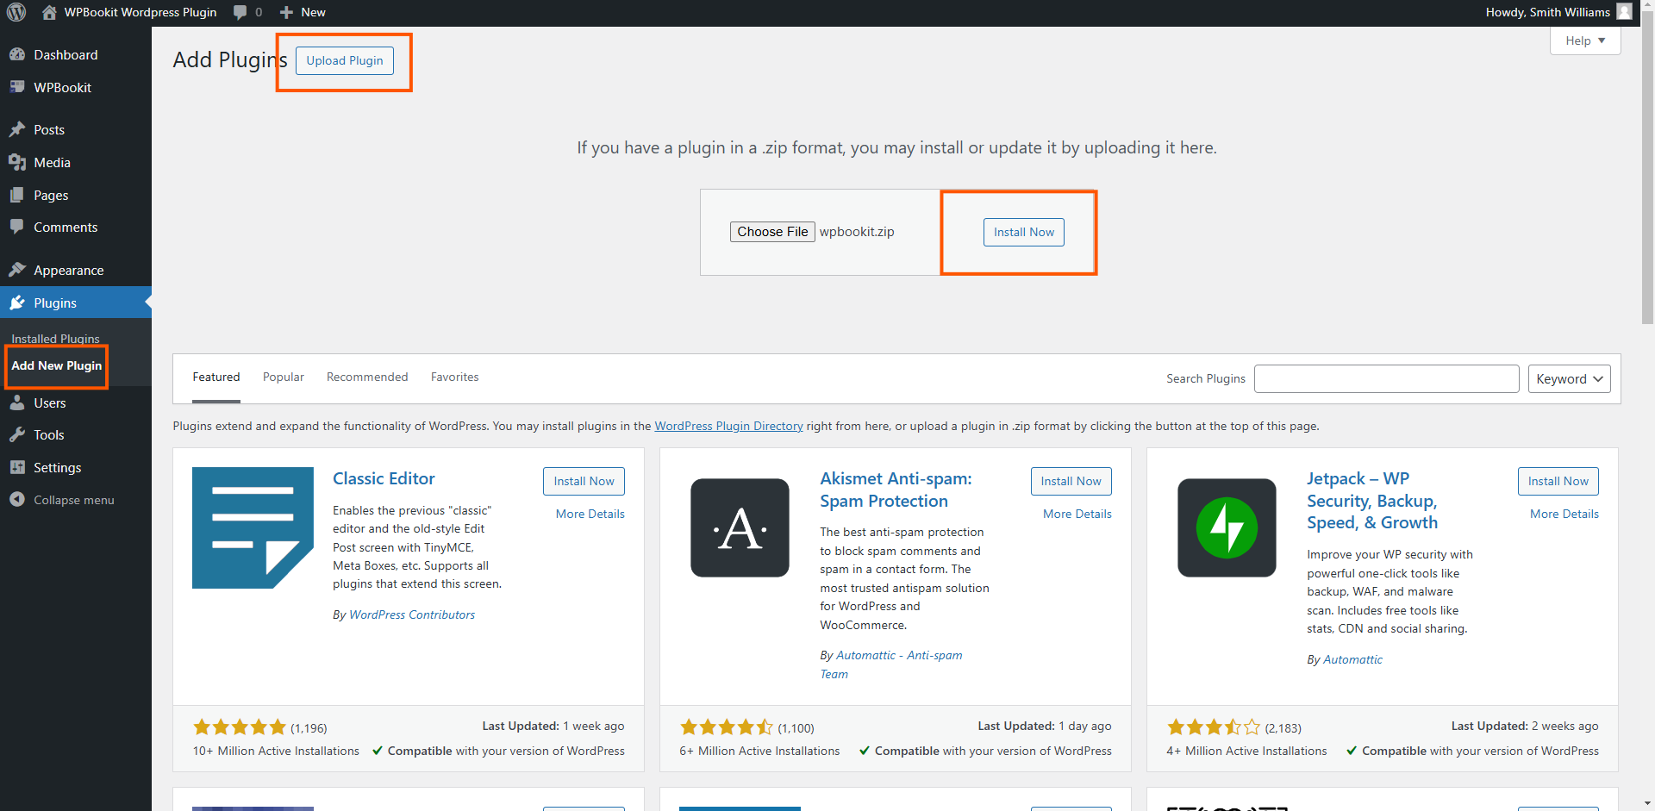This screenshot has width=1655, height=811.
Task: Switch to the Favorites tab
Action: [455, 377]
